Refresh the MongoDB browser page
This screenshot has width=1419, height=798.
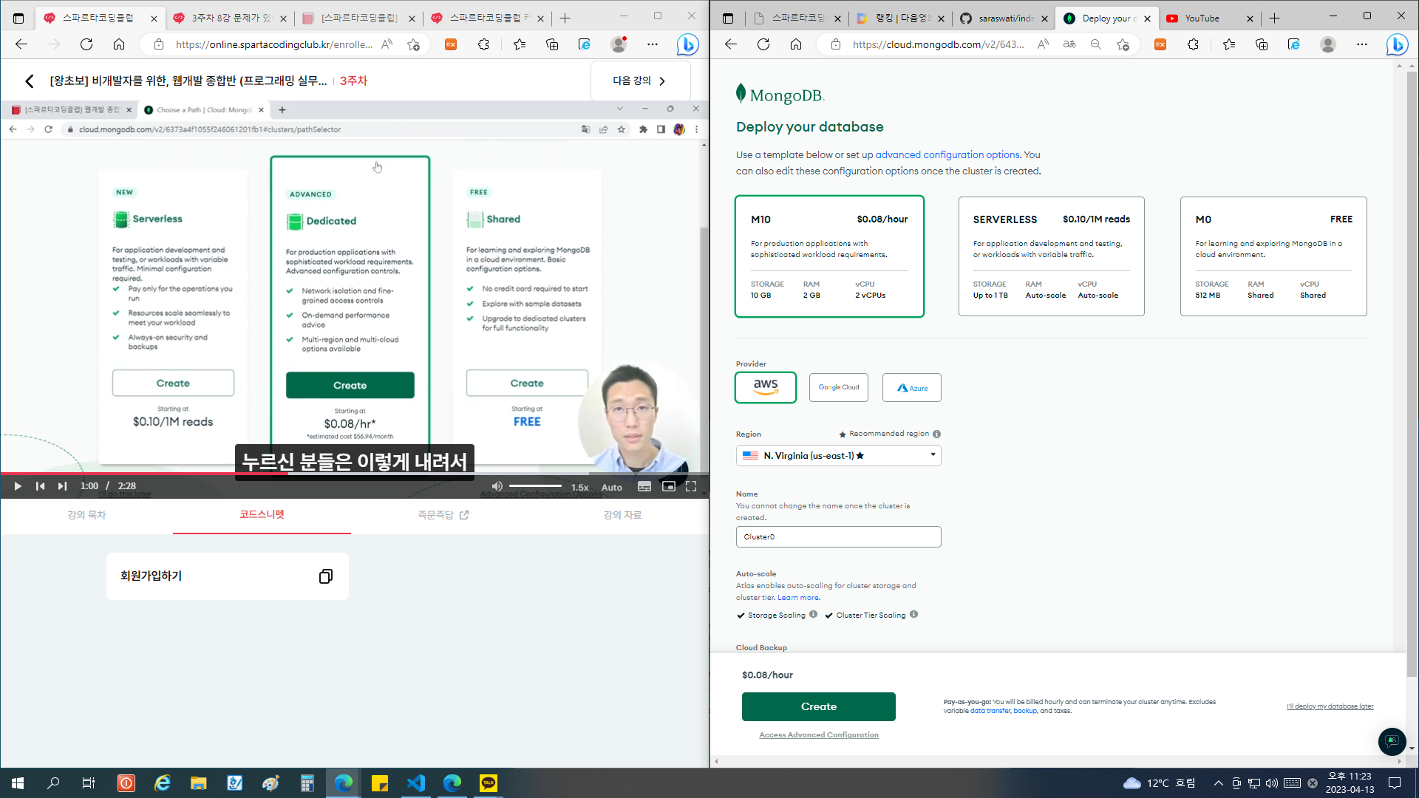pyautogui.click(x=763, y=44)
